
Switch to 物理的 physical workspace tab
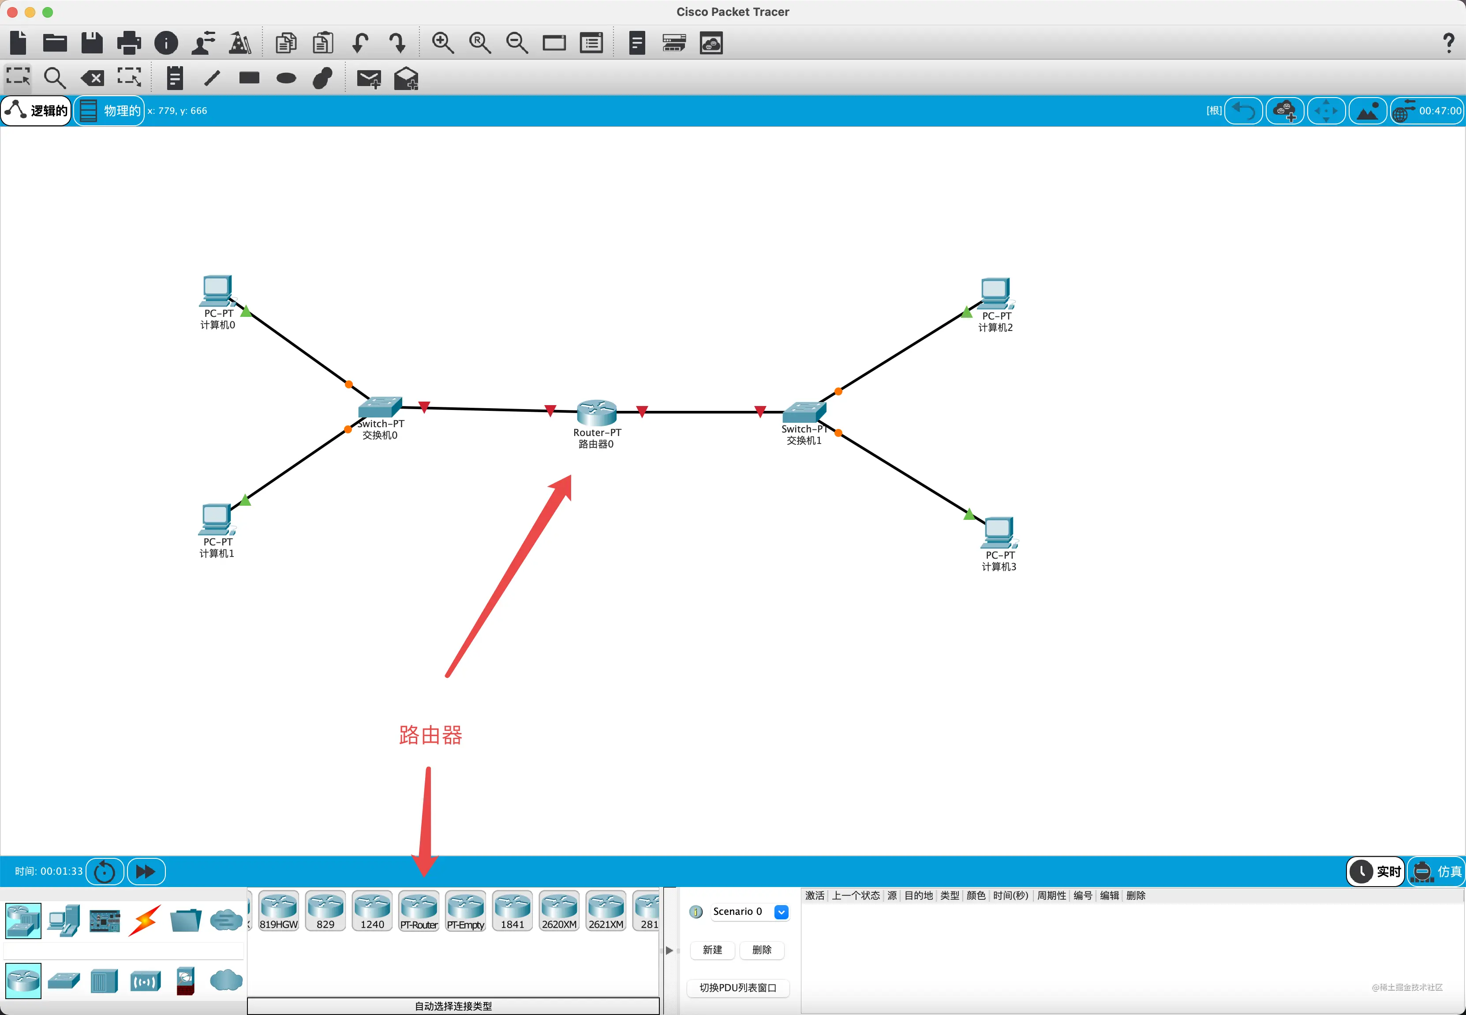[109, 111]
